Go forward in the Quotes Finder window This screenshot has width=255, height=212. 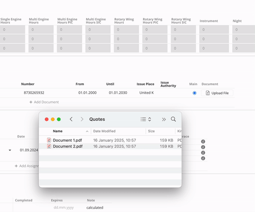[x=82, y=119]
